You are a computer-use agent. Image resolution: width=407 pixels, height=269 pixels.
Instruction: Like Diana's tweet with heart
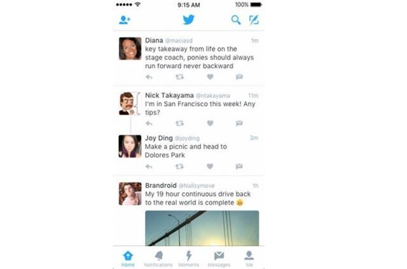point(210,76)
